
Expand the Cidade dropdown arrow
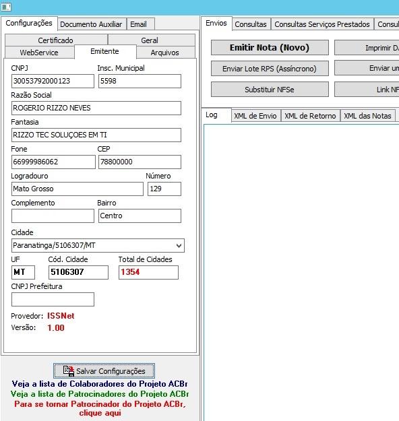pos(179,245)
